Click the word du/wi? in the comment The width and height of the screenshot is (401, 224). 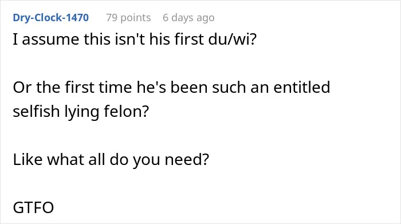point(232,40)
